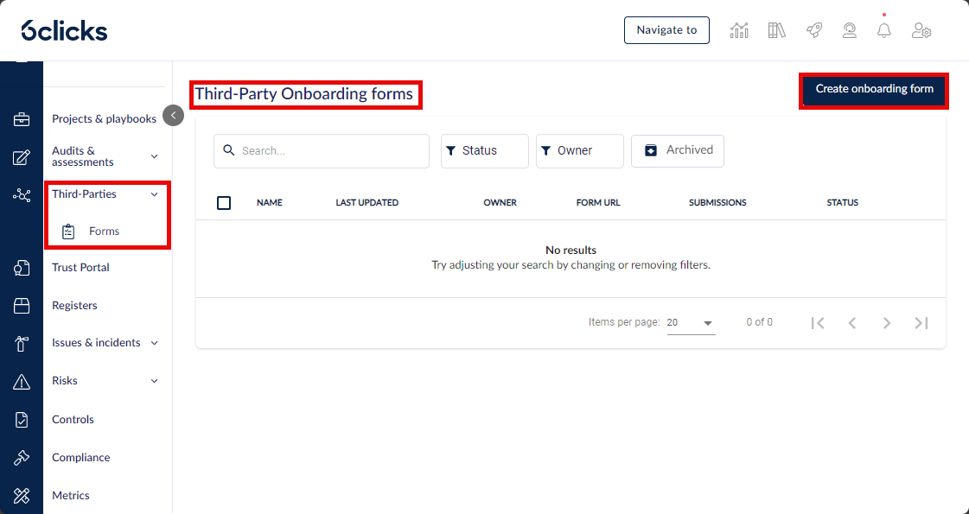Select Forms under Third-Parties

(104, 231)
